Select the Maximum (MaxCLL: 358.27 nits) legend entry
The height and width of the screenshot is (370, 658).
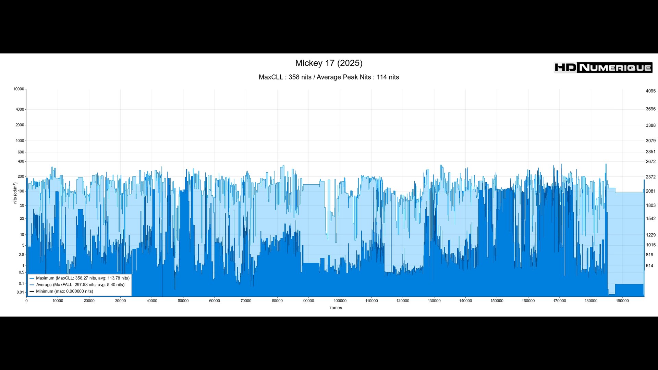80,278
